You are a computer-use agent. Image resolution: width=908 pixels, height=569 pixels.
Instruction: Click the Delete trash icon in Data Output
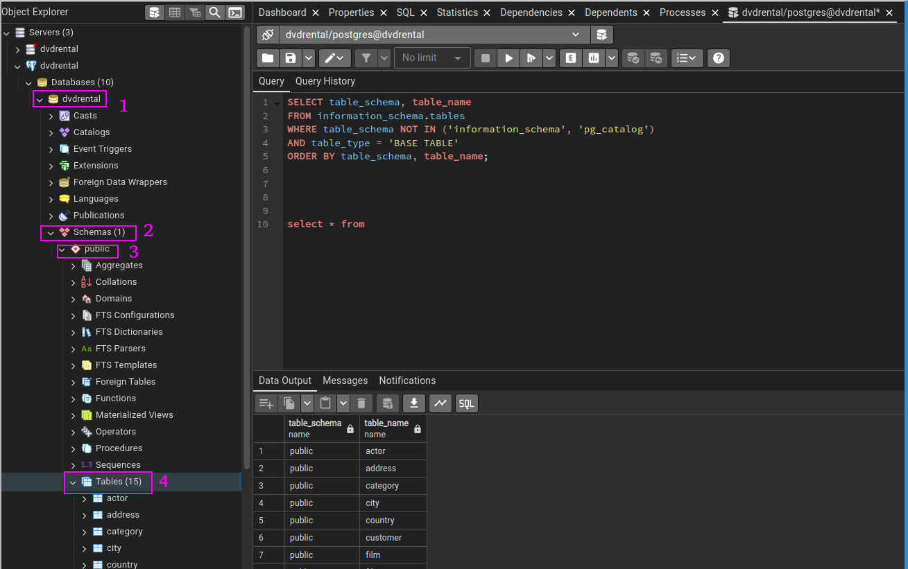pyautogui.click(x=361, y=403)
